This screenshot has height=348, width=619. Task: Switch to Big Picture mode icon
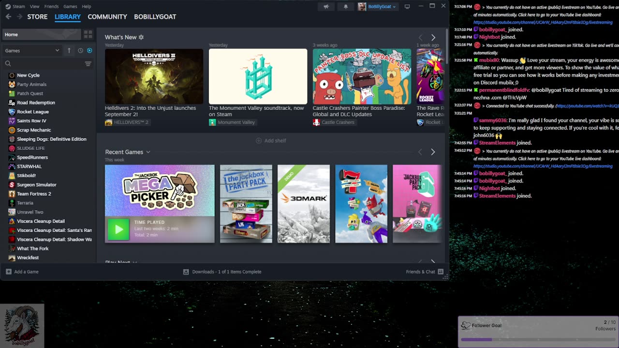click(x=407, y=6)
